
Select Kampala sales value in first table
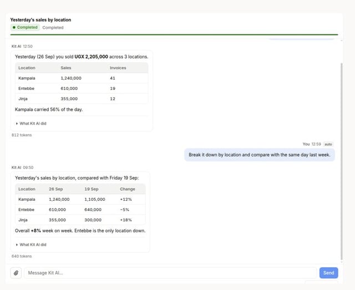tap(71, 78)
